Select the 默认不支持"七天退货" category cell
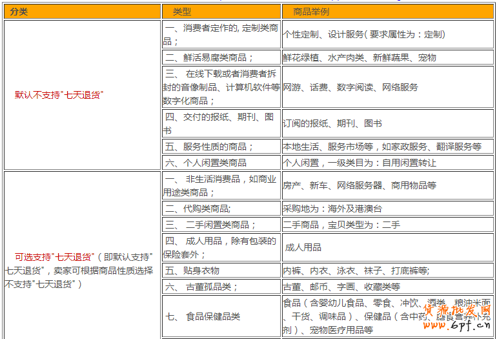 (x=59, y=94)
